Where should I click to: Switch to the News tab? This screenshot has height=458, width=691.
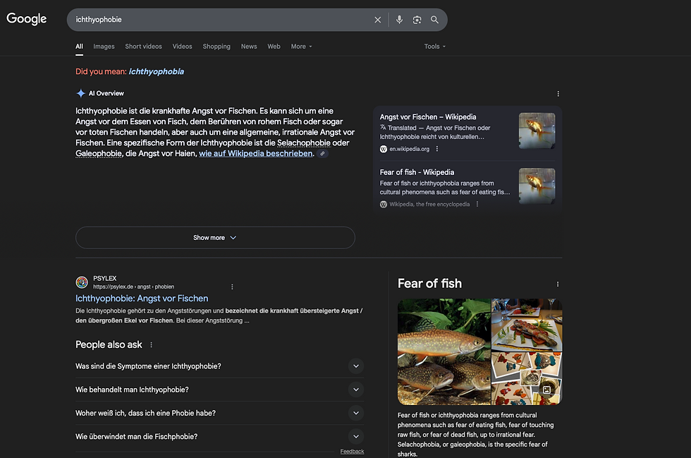(x=249, y=47)
